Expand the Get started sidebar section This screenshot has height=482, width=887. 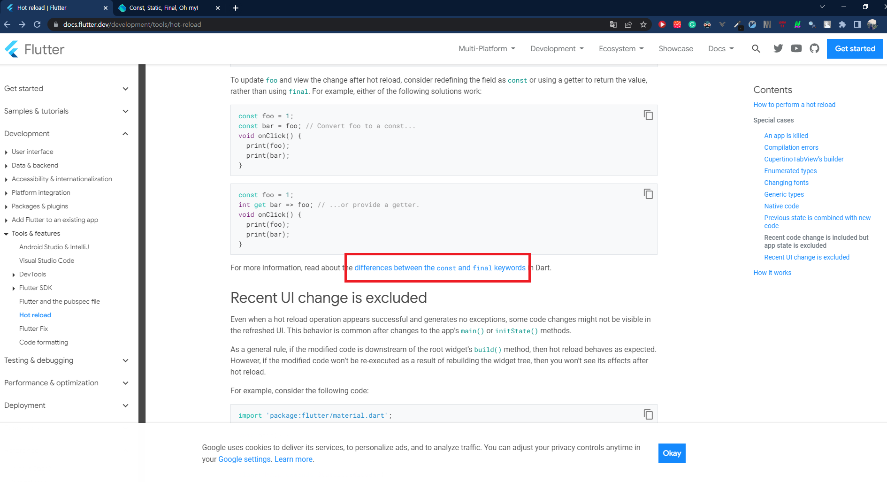point(66,89)
